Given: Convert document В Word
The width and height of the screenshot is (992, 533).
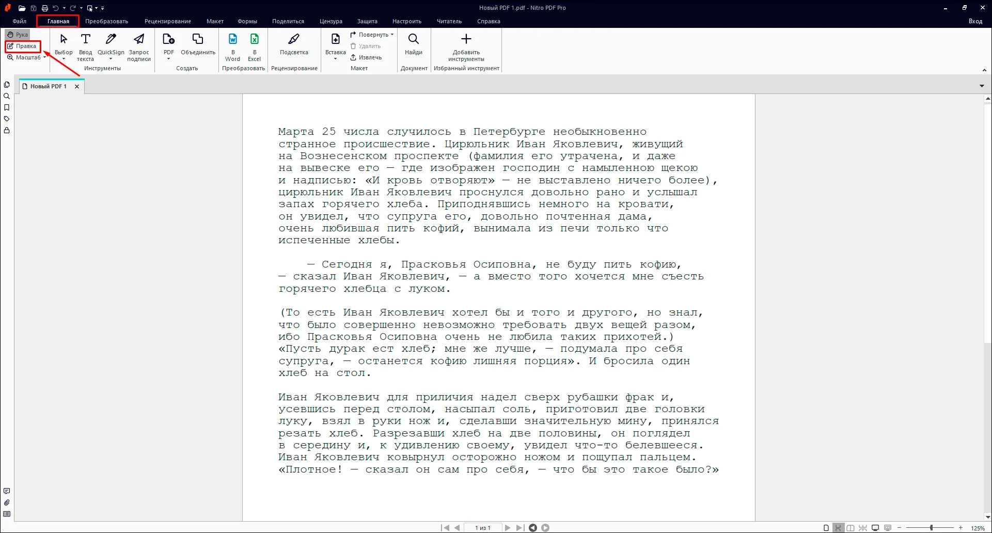Looking at the screenshot, I should point(233,46).
